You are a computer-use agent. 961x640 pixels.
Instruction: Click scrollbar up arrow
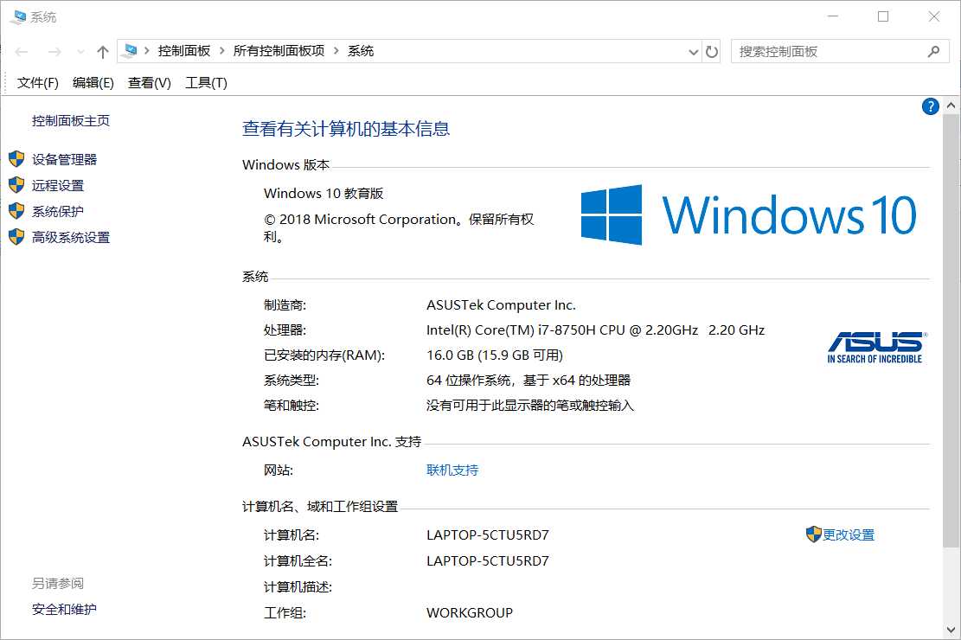click(x=951, y=105)
